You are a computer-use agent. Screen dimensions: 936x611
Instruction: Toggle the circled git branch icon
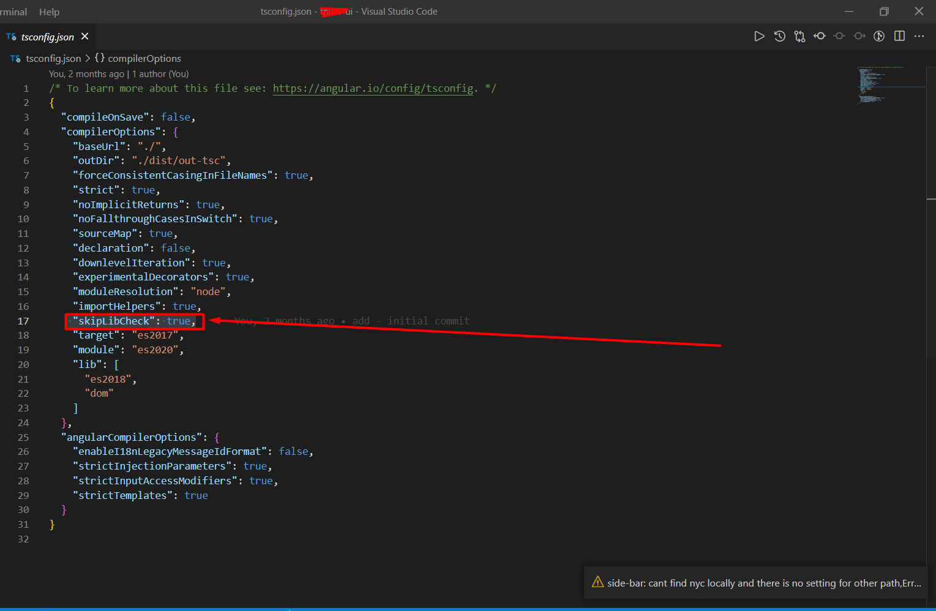click(879, 36)
